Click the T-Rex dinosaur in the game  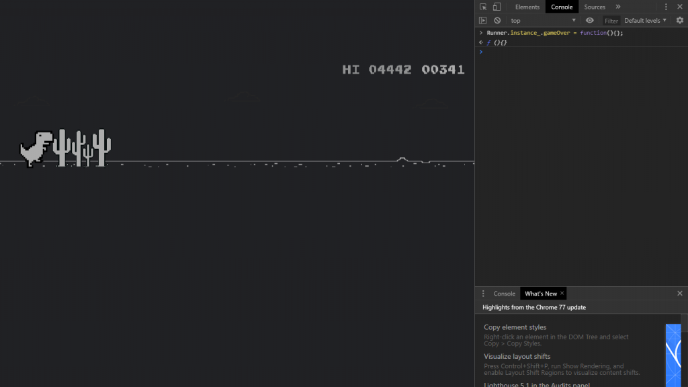click(36, 149)
